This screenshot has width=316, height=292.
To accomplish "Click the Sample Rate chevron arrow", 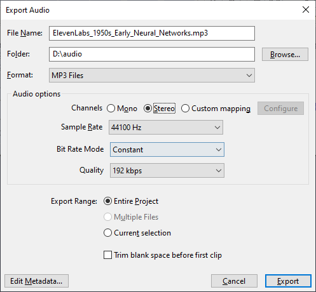I will point(217,128).
